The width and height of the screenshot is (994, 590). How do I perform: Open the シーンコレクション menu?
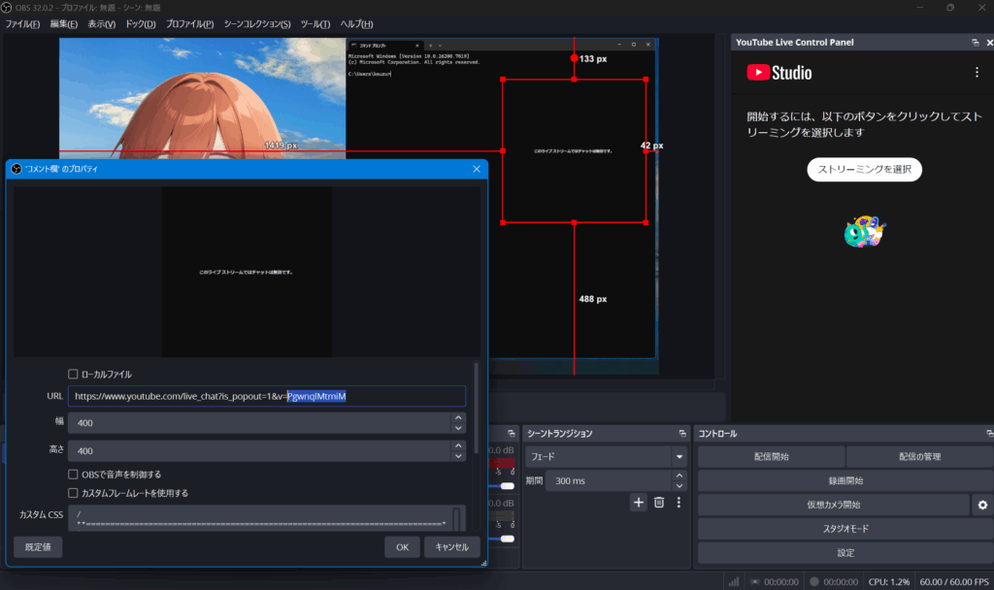tap(256, 23)
